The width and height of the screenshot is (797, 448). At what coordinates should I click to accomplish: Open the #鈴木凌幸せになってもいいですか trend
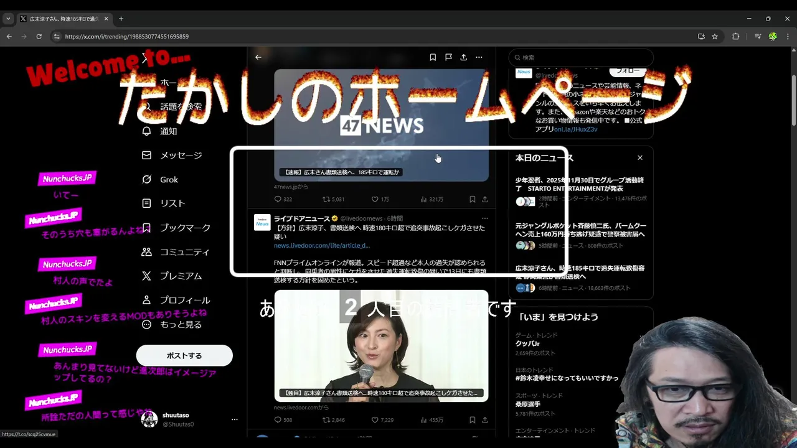(x=581, y=374)
